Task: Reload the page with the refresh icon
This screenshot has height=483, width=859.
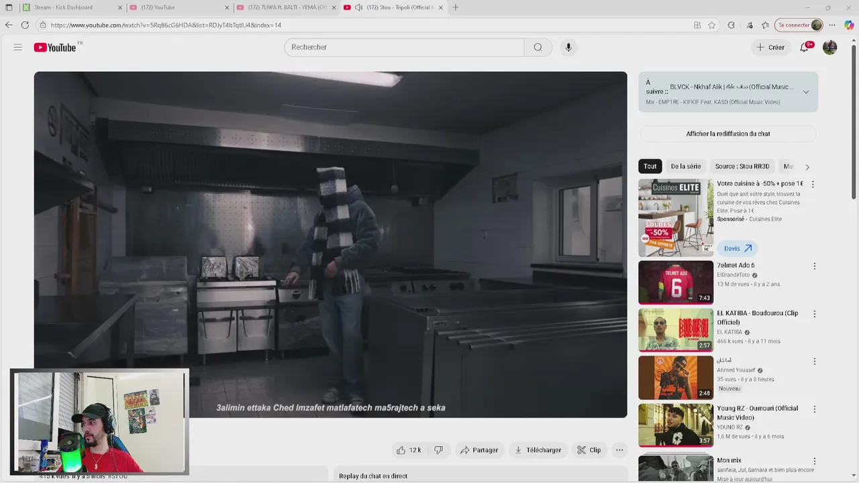Action: 25,25
